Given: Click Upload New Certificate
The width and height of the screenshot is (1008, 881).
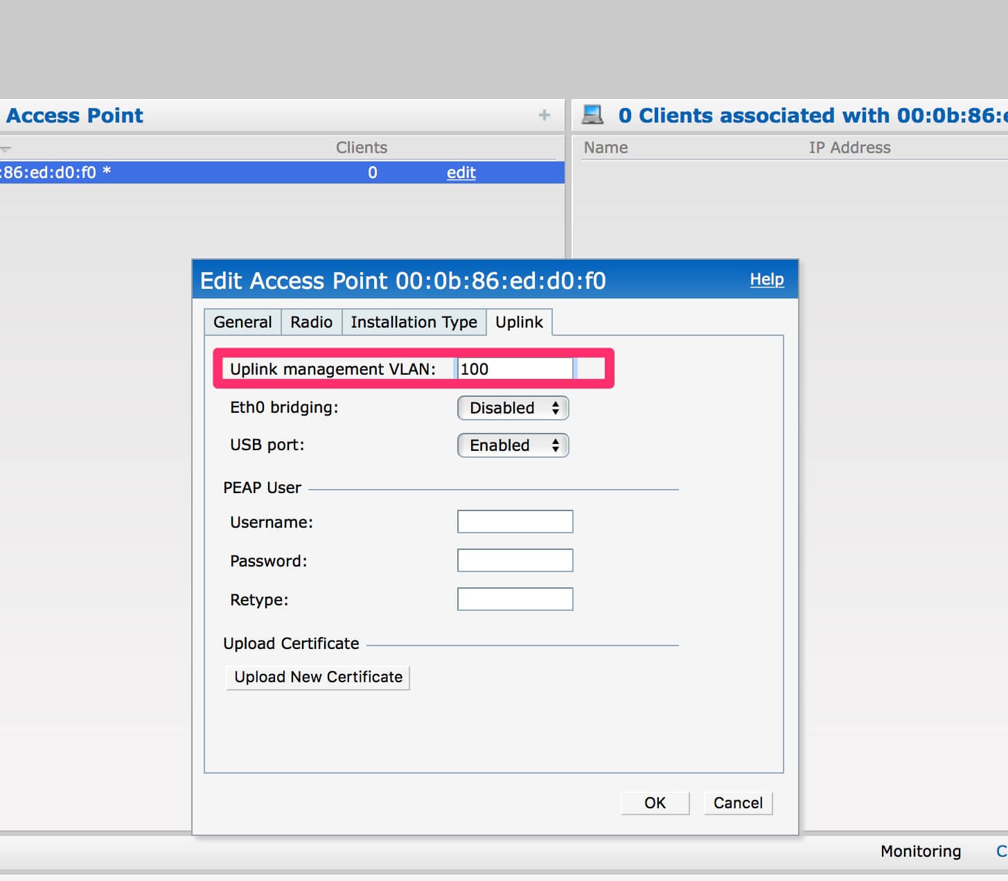Looking at the screenshot, I should pyautogui.click(x=317, y=677).
